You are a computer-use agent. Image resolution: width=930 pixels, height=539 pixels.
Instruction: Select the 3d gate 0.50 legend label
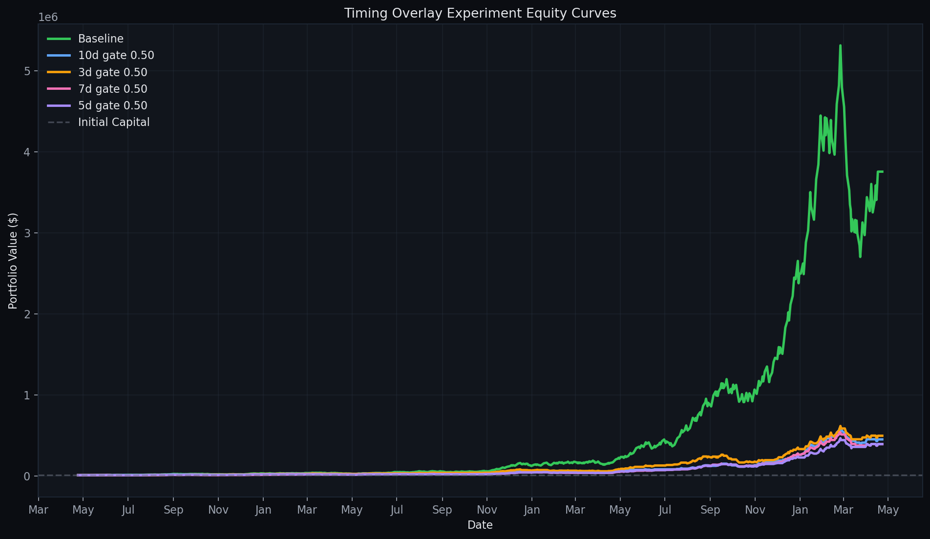(113, 72)
